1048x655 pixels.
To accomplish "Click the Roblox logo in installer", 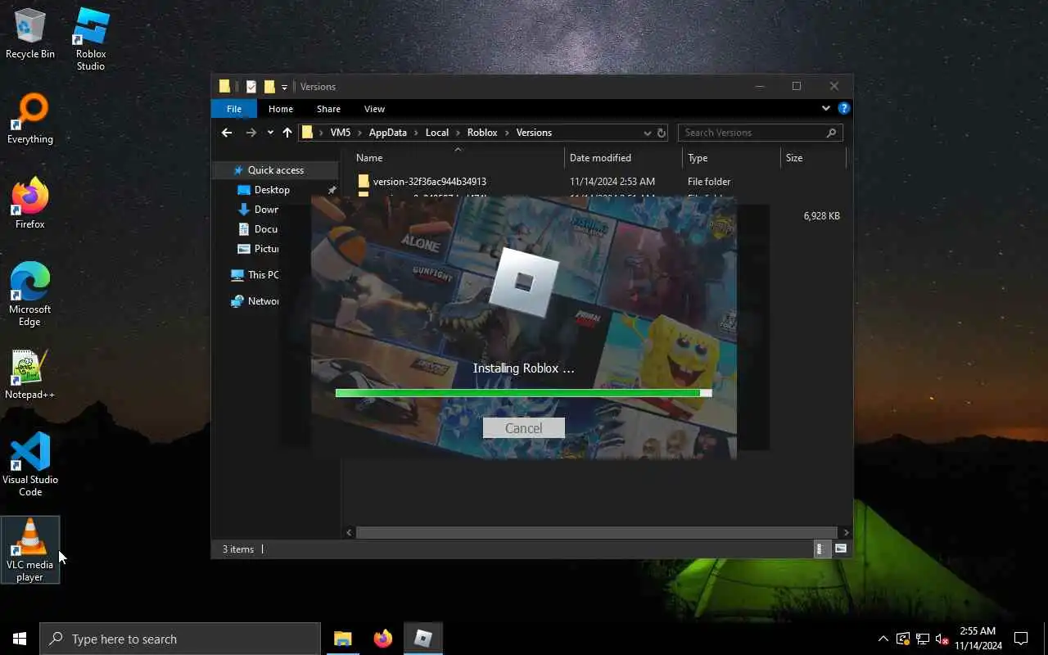I will [x=524, y=283].
